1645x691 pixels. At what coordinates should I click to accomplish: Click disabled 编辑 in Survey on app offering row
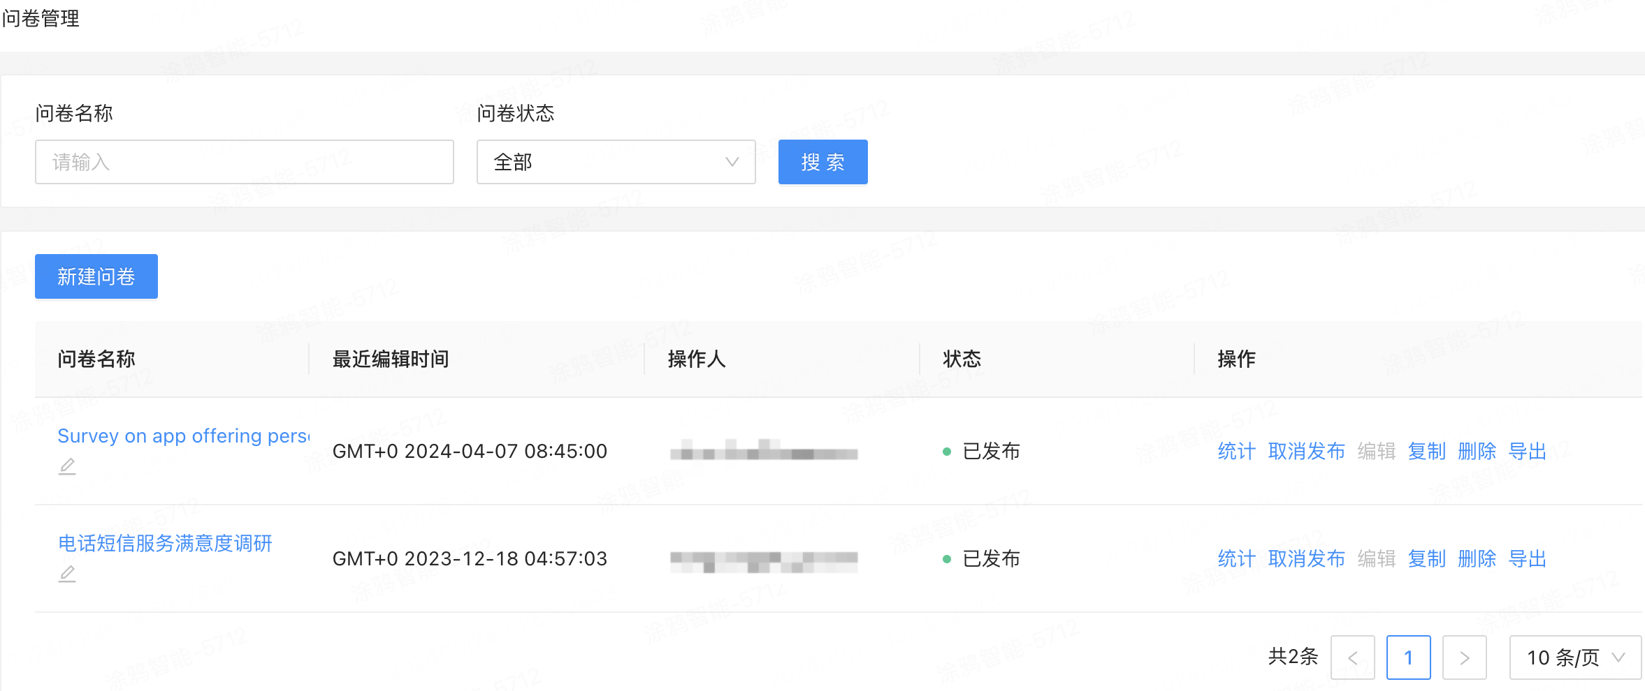1376,452
